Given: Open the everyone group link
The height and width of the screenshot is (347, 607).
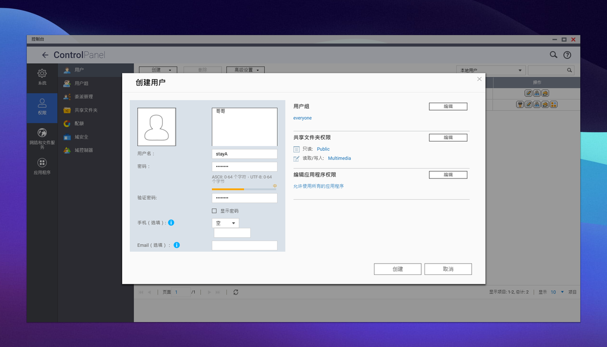Looking at the screenshot, I should coord(303,118).
